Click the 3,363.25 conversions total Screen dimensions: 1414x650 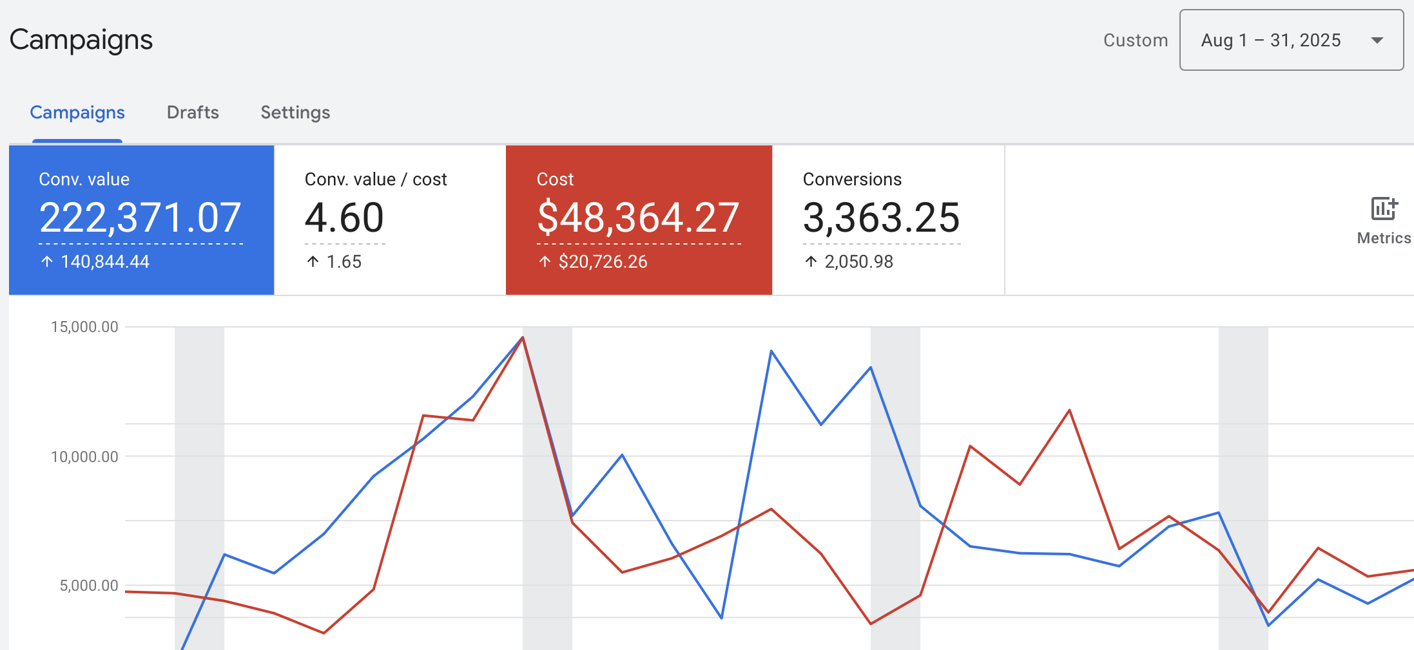(x=881, y=218)
